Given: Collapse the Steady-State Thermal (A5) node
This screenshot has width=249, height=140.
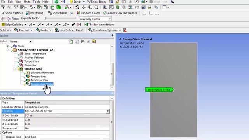Looking at the screenshot, I should click(x=8, y=50).
